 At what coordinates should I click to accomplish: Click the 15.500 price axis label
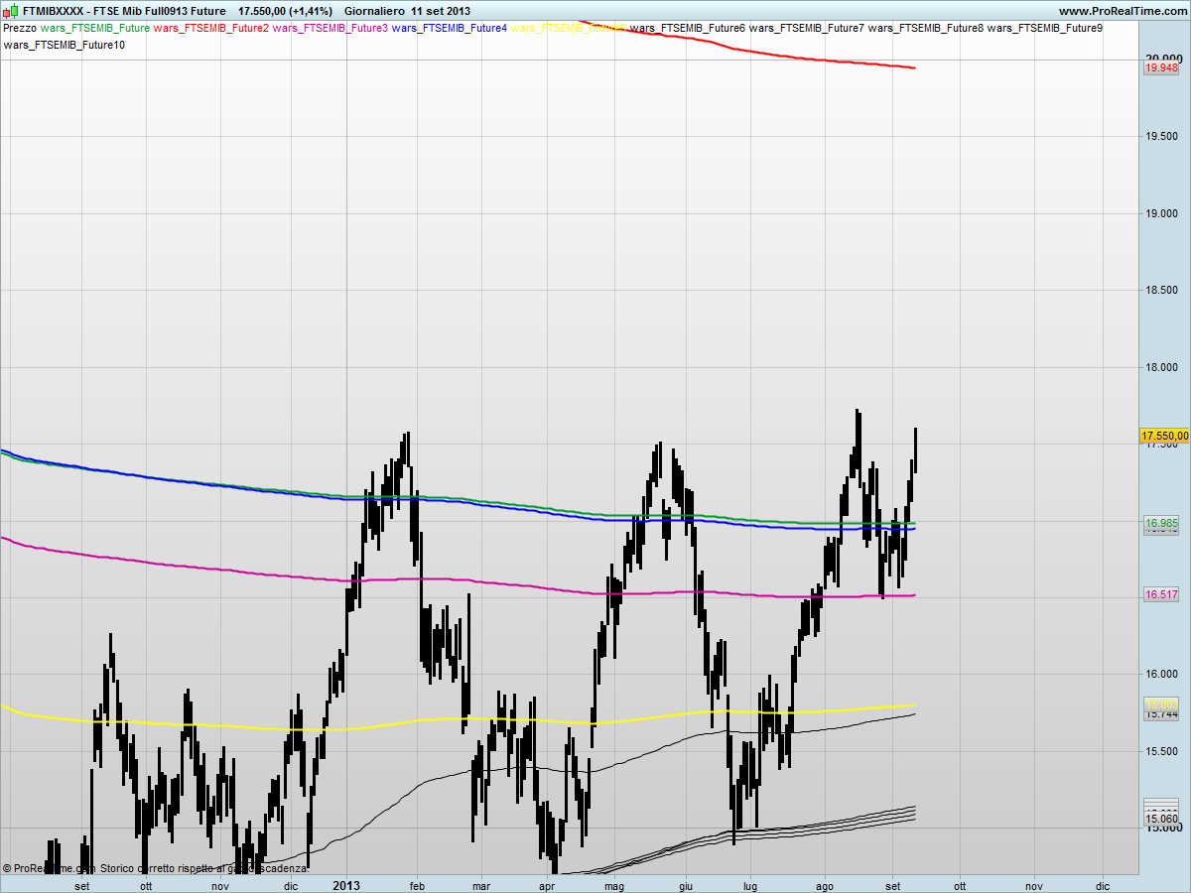(1161, 751)
